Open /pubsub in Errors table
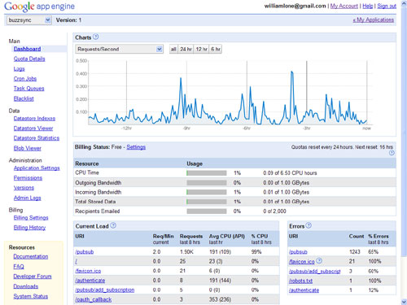This screenshot has width=407, height=305. (x=298, y=252)
